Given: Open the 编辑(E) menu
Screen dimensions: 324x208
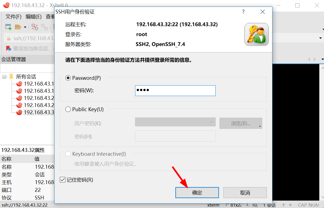Looking at the screenshot, I should pos(33,17).
